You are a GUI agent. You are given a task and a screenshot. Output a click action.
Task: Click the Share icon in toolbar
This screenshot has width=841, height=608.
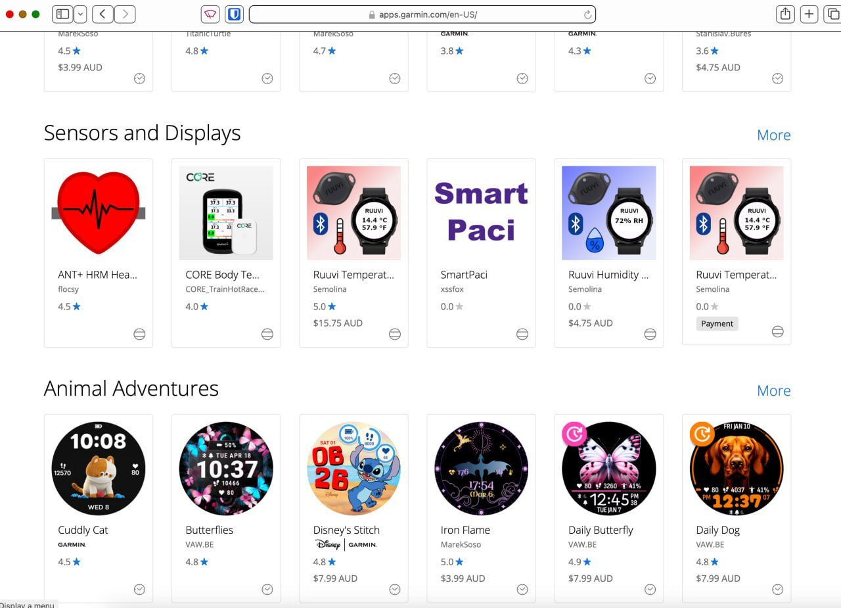pyautogui.click(x=784, y=14)
